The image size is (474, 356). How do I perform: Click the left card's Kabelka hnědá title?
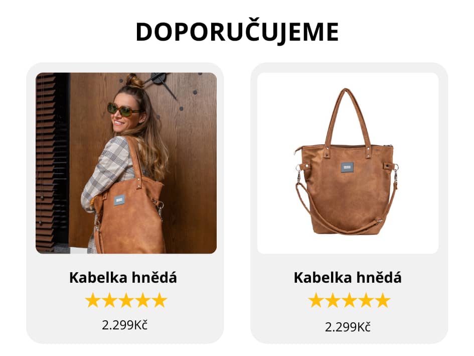123,278
